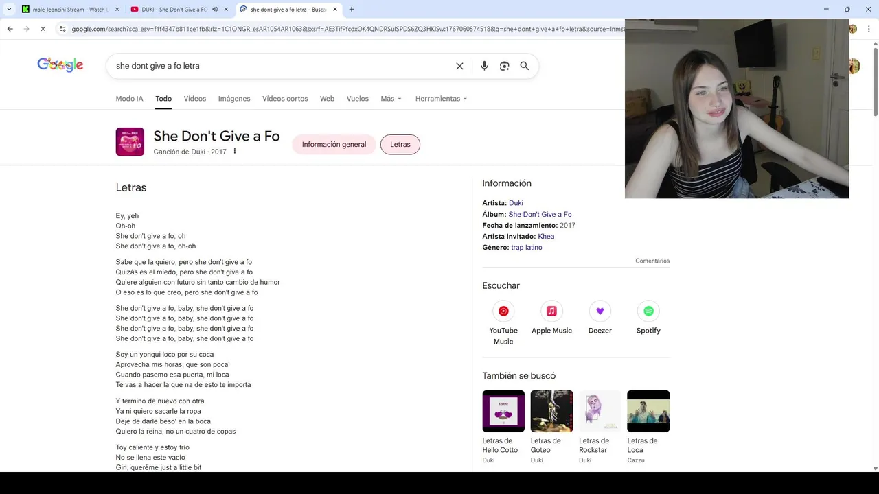Viewport: 879px width, 494px height.
Task: Open the Duki artist link
Action: (516, 203)
